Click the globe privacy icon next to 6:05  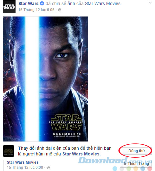point(60,10)
